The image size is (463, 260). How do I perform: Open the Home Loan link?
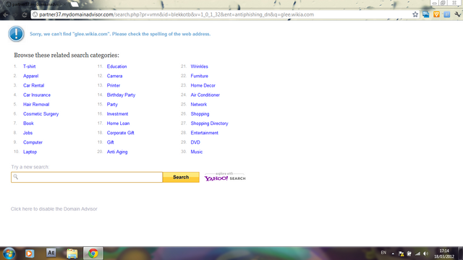[118, 123]
